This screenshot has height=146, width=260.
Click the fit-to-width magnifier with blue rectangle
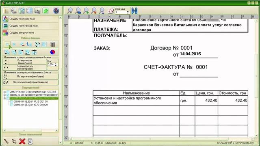(78, 11)
